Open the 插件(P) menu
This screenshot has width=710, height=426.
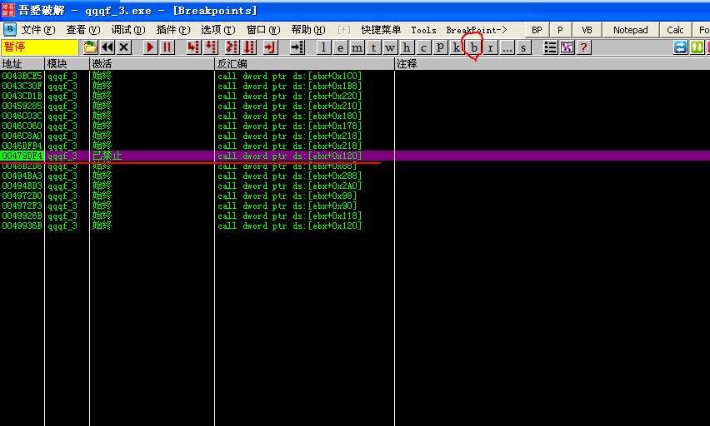point(173,30)
